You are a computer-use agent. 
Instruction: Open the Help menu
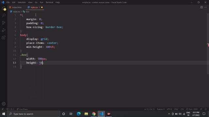click(57, 2)
